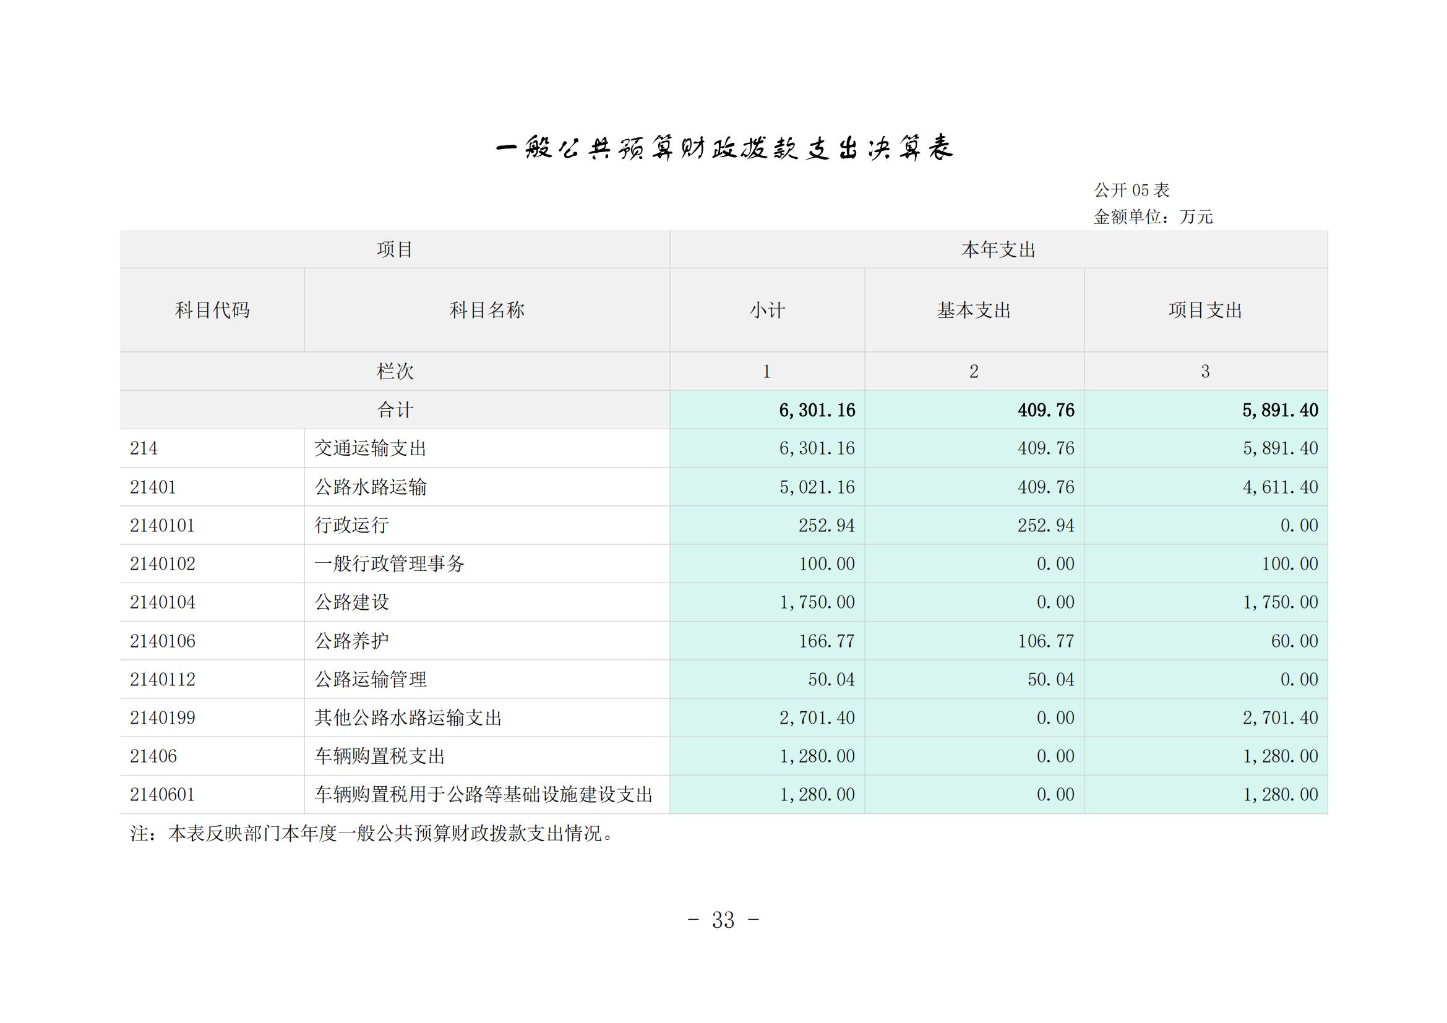1447x1023 pixels.
Task: Click the value 106.77
Action: (1046, 641)
